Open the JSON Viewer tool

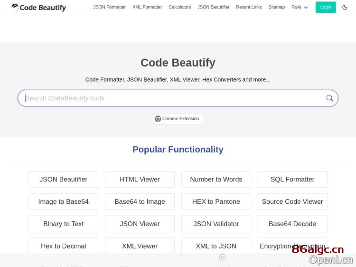point(140,224)
